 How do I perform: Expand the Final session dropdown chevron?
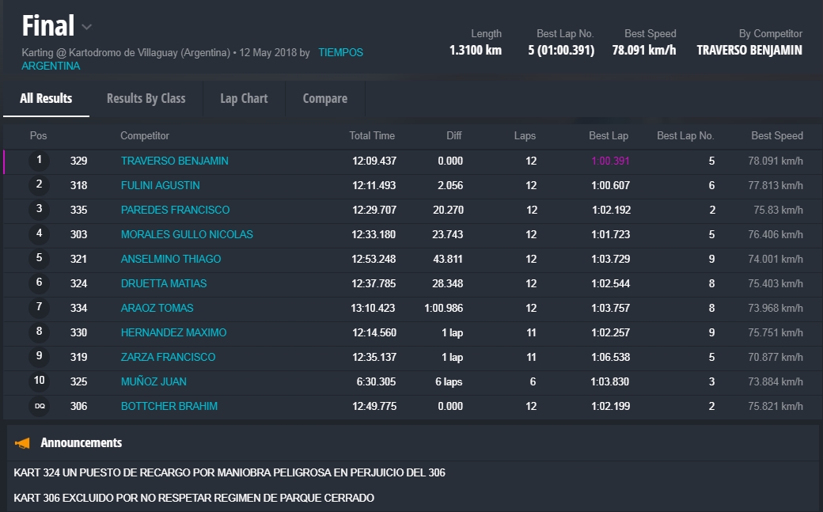[x=87, y=27]
